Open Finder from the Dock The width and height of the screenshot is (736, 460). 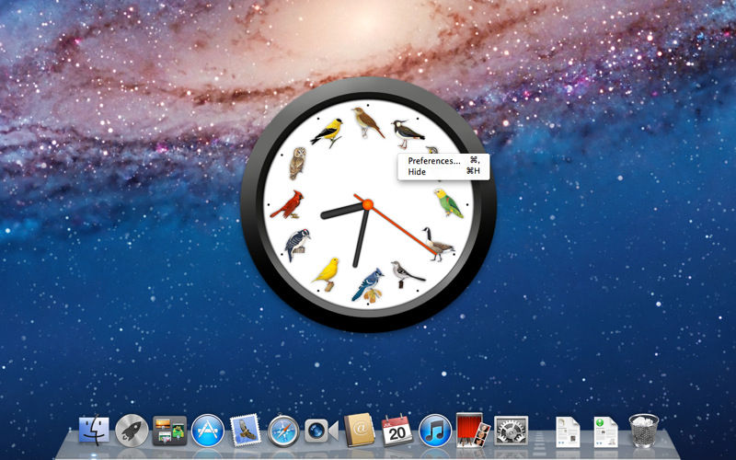click(94, 430)
